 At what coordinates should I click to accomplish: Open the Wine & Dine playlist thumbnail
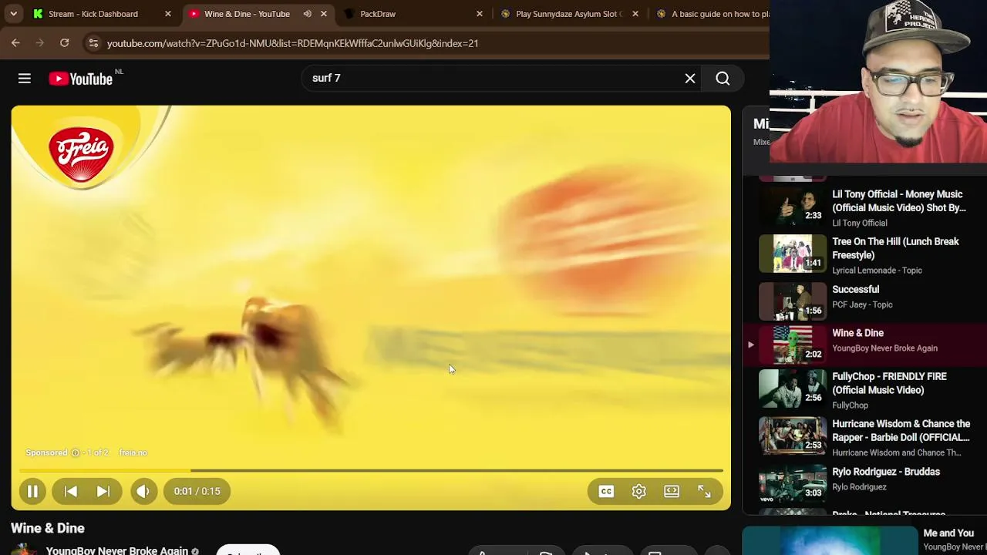click(793, 344)
